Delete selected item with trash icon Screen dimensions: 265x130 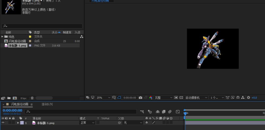(x=32, y=98)
